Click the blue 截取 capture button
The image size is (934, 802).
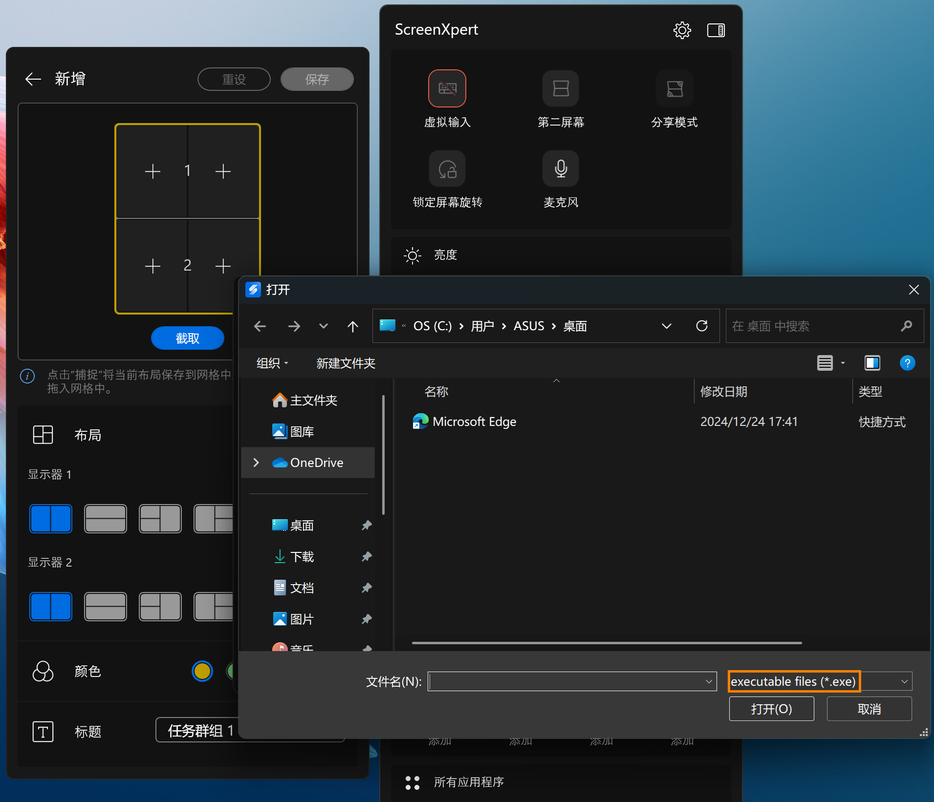click(188, 338)
